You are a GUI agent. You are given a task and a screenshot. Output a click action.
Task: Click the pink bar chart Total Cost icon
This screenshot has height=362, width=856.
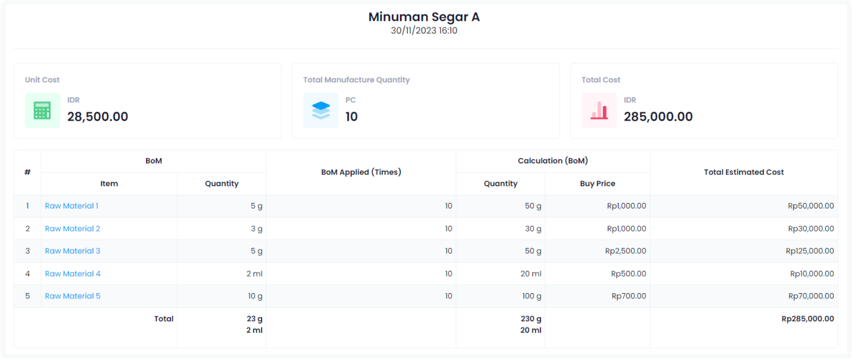click(599, 111)
